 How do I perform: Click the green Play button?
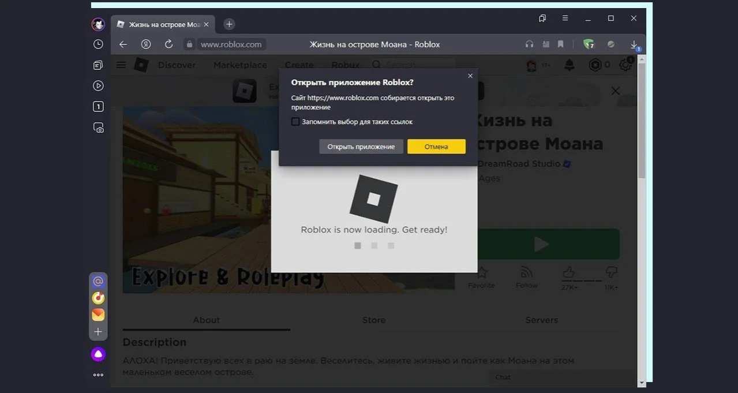point(541,244)
